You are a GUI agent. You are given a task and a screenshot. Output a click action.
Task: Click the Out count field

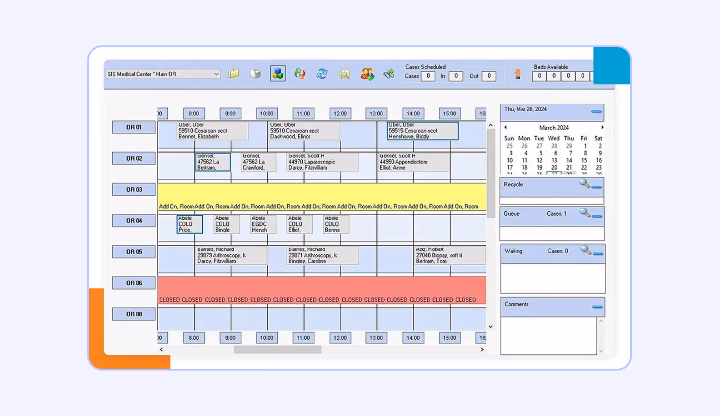489,76
